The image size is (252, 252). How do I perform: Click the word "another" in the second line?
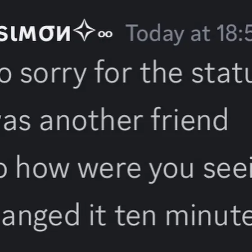pyautogui.click(x=91, y=119)
